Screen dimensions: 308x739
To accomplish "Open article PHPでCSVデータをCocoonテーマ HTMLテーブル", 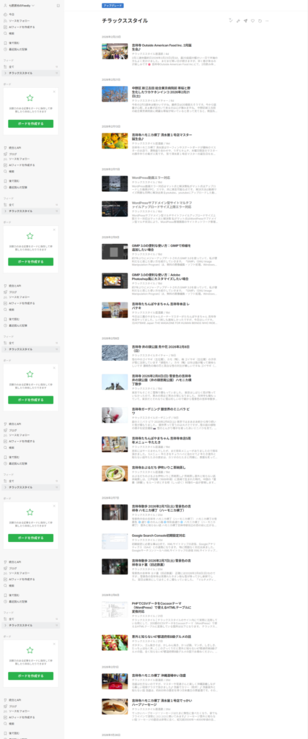I will [x=162, y=607].
